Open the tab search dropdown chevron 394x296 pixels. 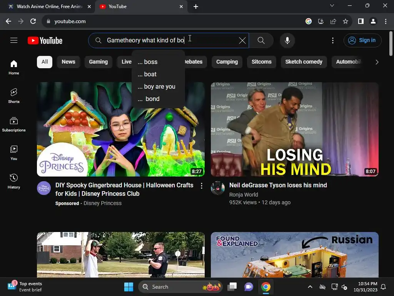pos(332,5)
